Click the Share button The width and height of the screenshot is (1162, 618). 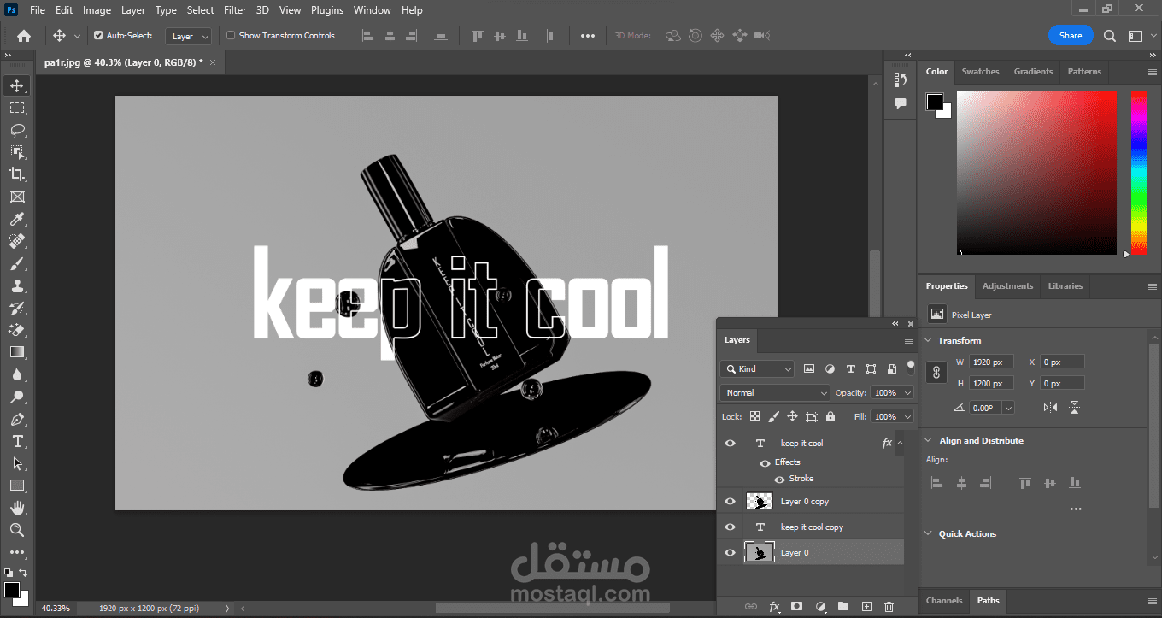pyautogui.click(x=1071, y=36)
